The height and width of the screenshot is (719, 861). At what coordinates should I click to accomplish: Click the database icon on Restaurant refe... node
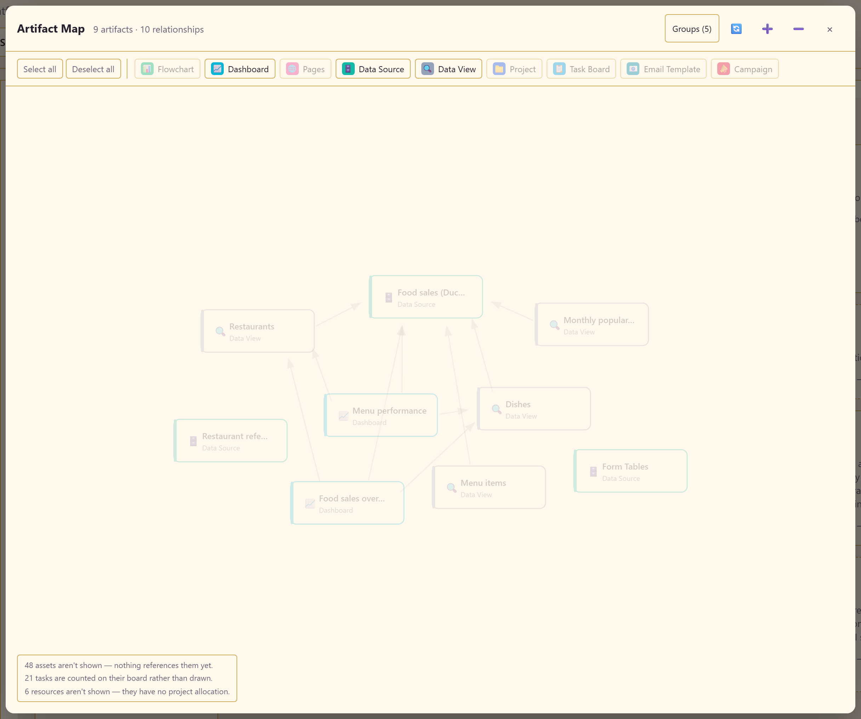tap(193, 441)
